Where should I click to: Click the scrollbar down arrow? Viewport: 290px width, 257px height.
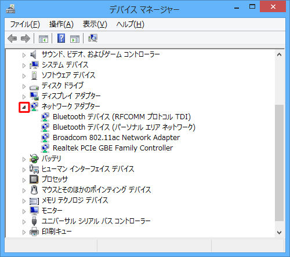point(279,233)
